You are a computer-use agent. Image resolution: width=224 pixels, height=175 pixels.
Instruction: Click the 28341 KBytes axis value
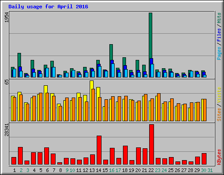[7, 130]
